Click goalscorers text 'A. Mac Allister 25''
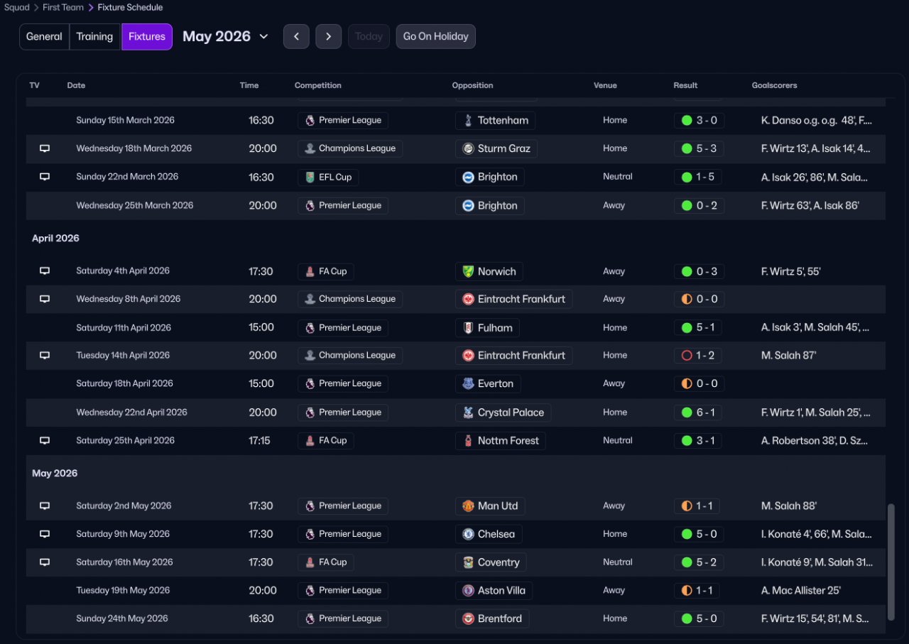This screenshot has width=909, height=644. [x=801, y=591]
